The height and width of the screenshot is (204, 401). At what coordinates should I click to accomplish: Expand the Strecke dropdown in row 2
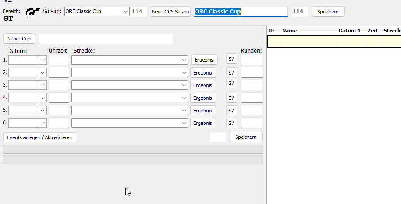coord(184,73)
